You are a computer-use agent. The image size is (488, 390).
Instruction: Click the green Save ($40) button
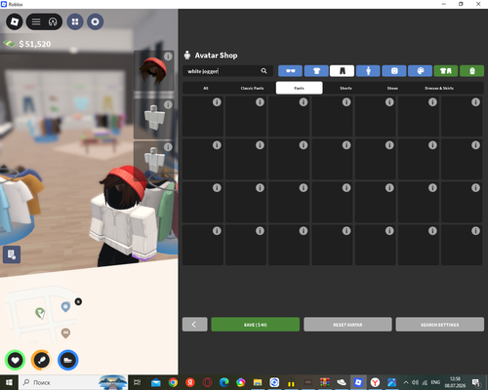coord(256,325)
